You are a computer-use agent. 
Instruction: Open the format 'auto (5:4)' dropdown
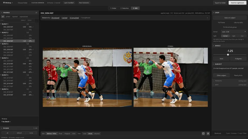[234, 32]
